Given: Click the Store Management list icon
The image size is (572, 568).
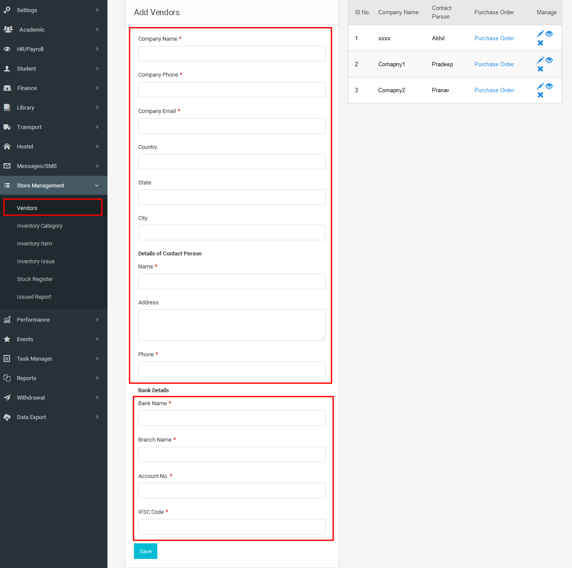Looking at the screenshot, I should point(7,185).
